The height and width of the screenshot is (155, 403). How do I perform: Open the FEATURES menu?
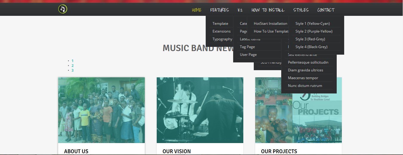click(x=219, y=10)
